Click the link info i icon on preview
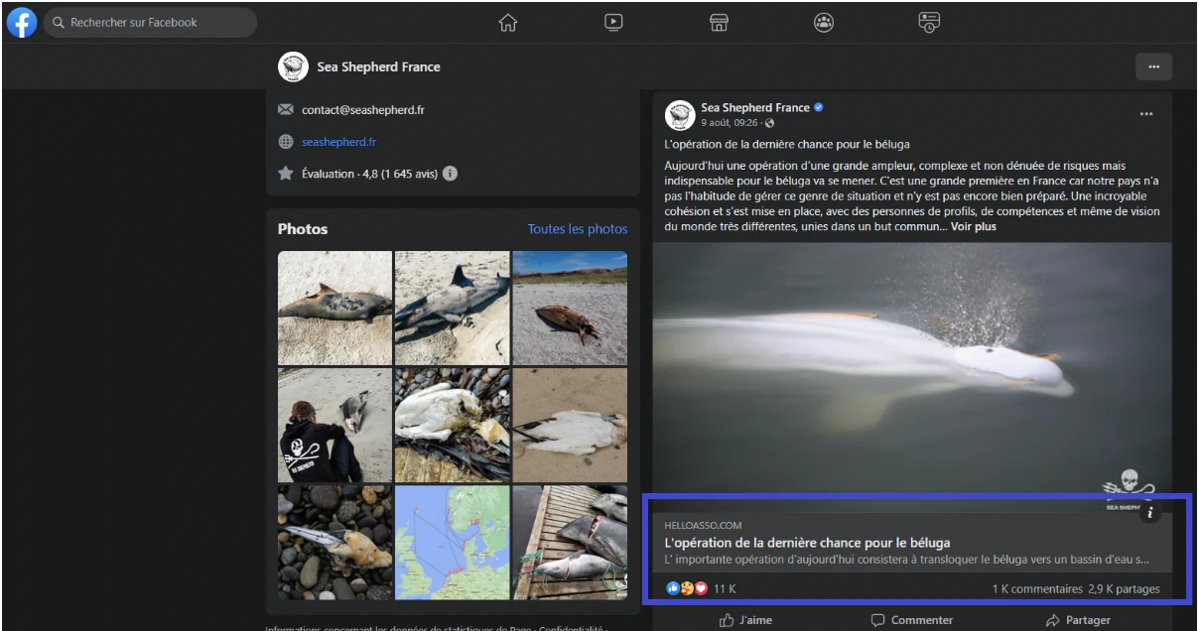1199x631 pixels. pos(1150,512)
